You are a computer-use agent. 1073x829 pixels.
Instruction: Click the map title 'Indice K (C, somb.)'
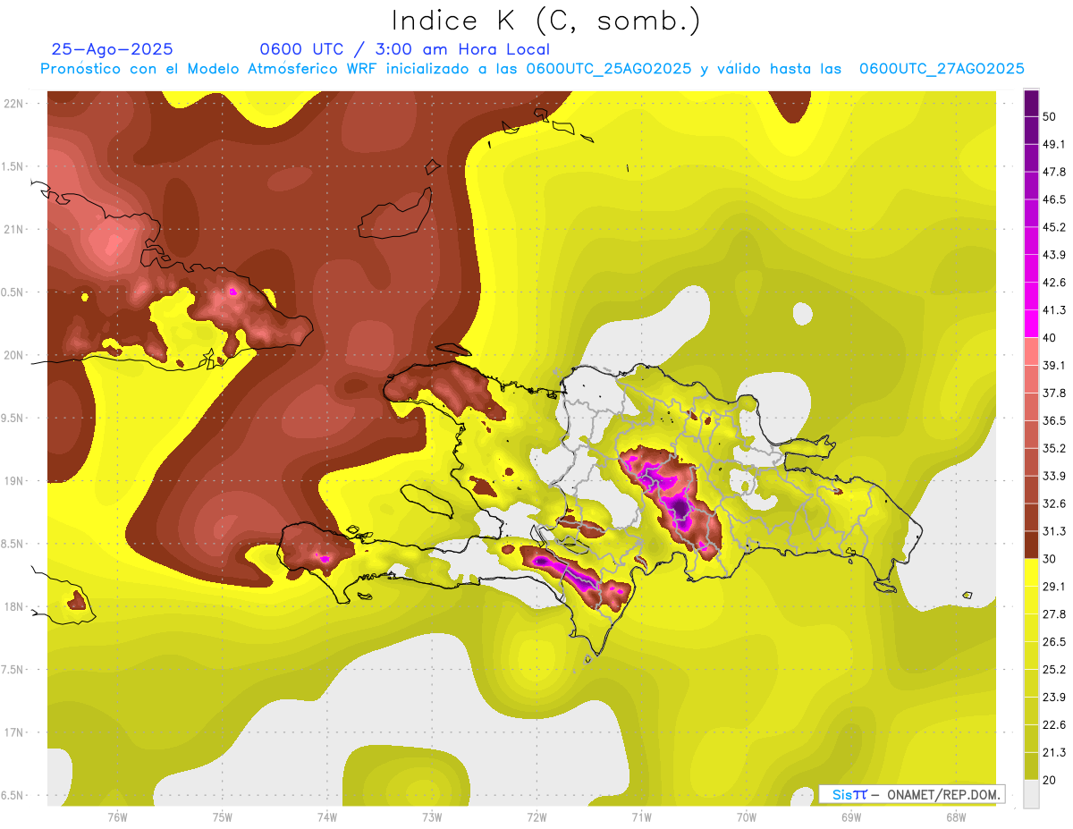546,21
